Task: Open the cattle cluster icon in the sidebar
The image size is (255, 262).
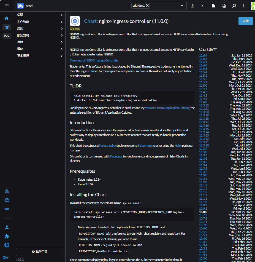Action: (x=7, y=27)
